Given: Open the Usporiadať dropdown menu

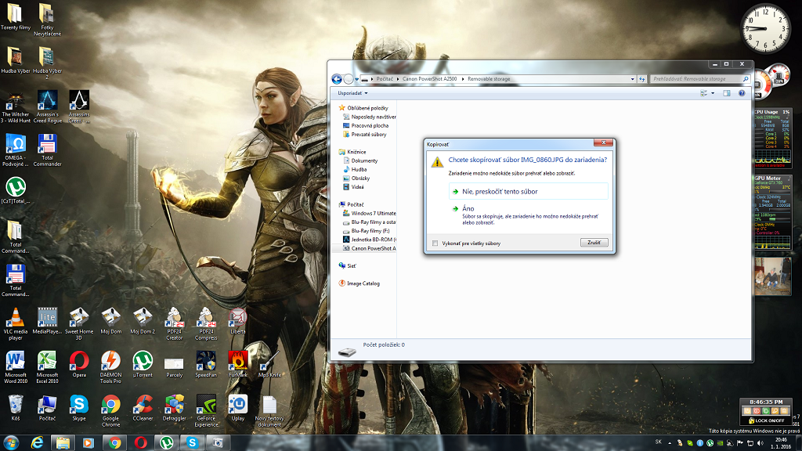Looking at the screenshot, I should (x=352, y=93).
